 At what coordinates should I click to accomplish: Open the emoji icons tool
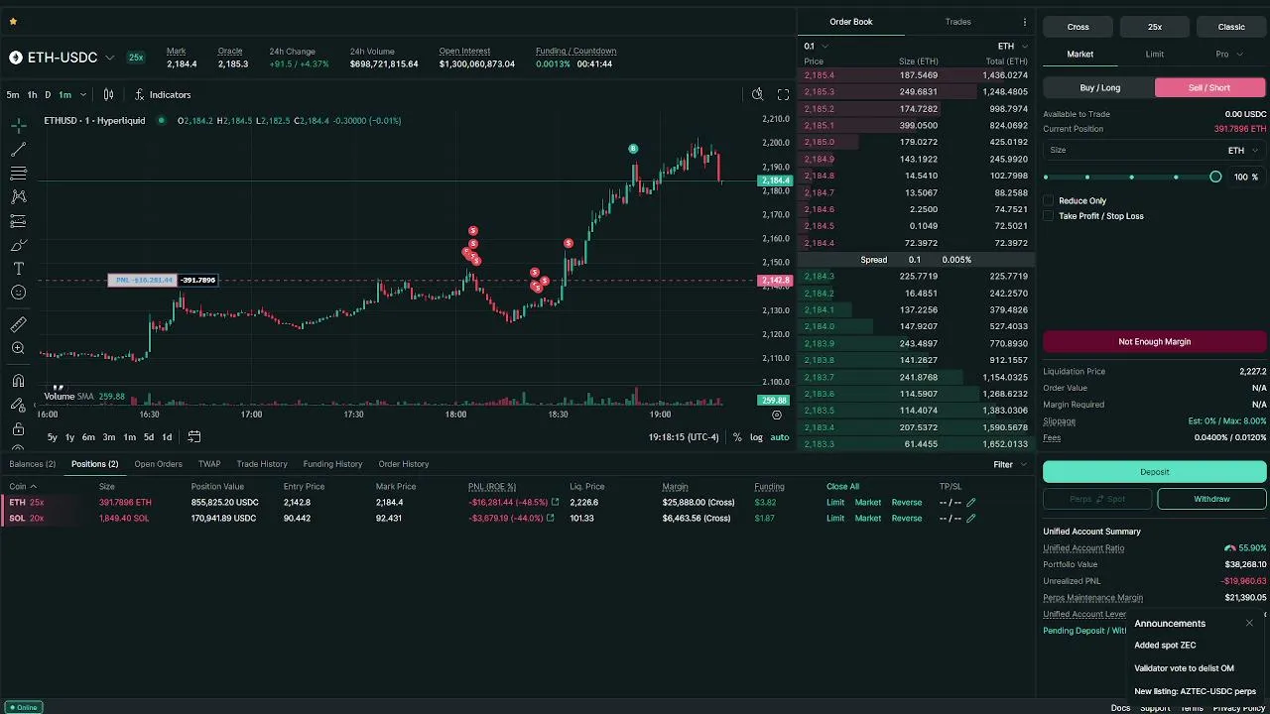point(18,293)
